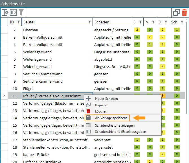Image resolution: width=189 pixels, height=163 pixels.
Task: Click the ID toggle icon in toolbar
Action: click(13, 12)
